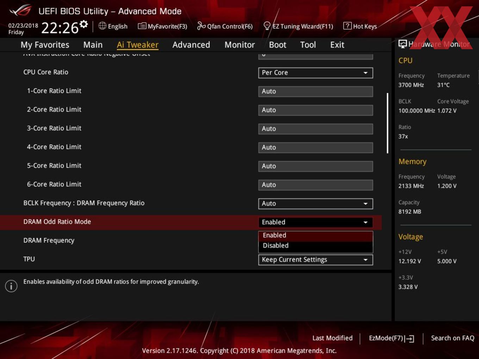This screenshot has width=479, height=359.
Task: Click the ROG logo icon
Action: (20, 11)
